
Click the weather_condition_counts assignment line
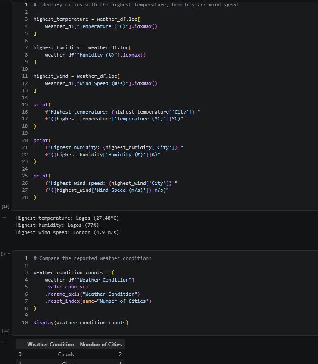click(74, 272)
